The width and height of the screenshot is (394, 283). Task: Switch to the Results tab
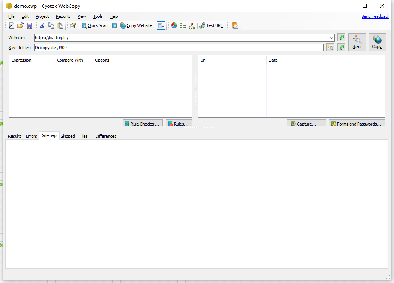pos(15,136)
